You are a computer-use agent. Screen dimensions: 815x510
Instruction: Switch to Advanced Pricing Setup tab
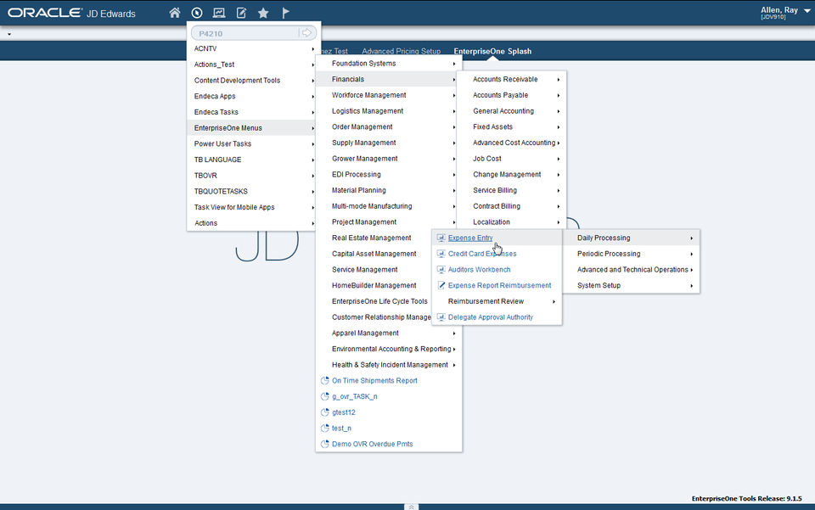402,52
